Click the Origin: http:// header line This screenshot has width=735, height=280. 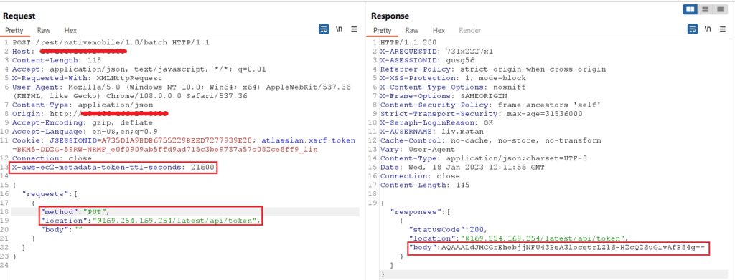[90, 114]
